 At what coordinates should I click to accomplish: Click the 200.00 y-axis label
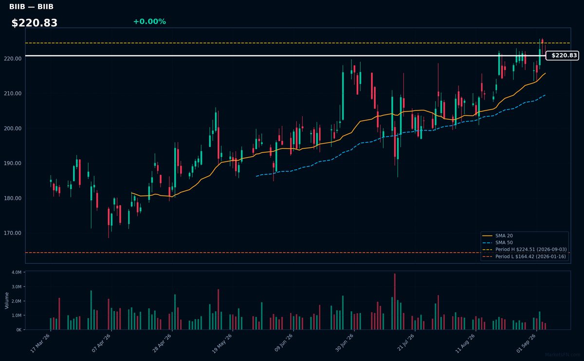click(13, 128)
